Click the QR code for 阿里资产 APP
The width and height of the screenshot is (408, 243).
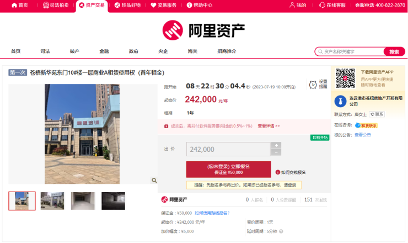345,78
